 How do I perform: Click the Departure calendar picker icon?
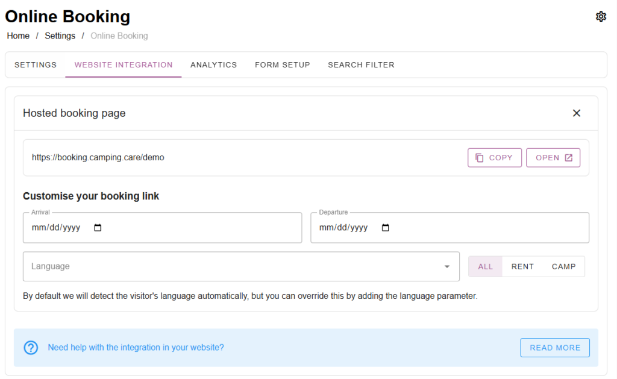[386, 228]
